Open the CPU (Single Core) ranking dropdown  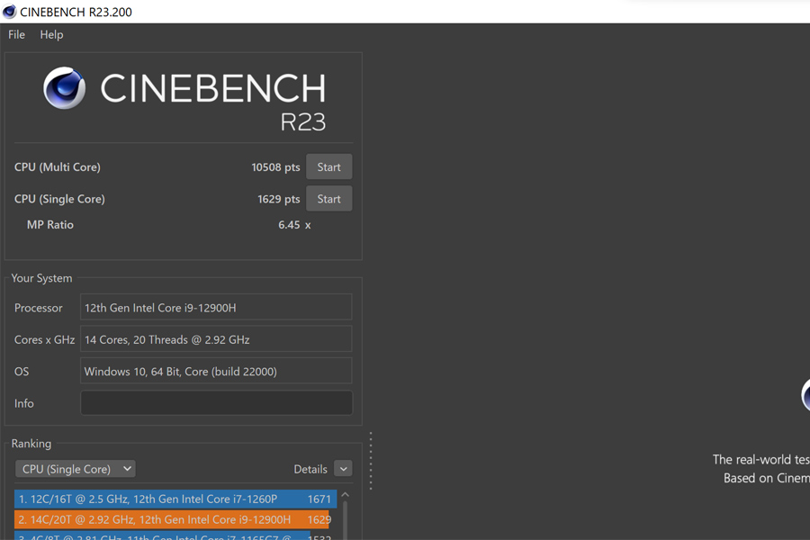(76, 469)
